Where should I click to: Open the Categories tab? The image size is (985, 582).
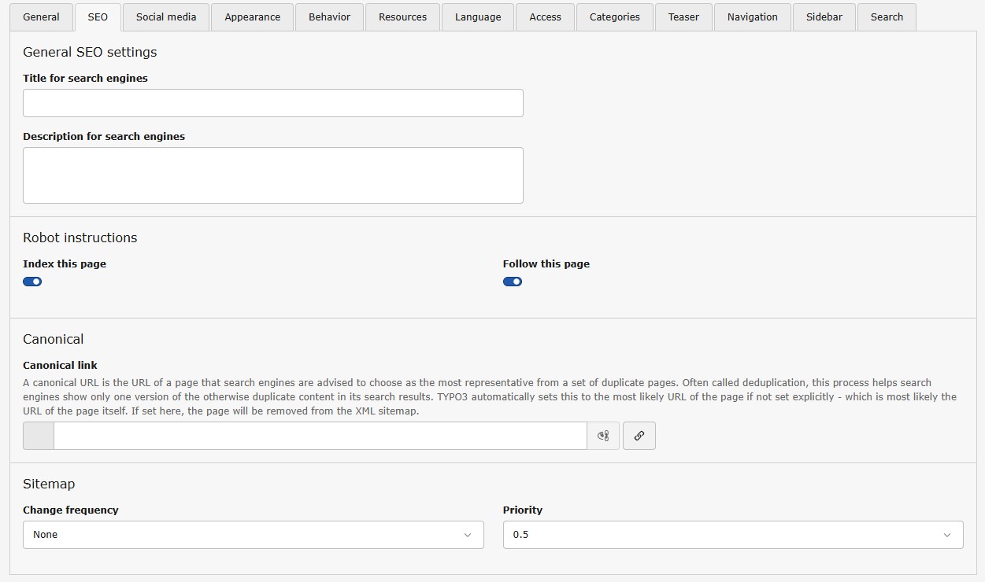(x=614, y=17)
